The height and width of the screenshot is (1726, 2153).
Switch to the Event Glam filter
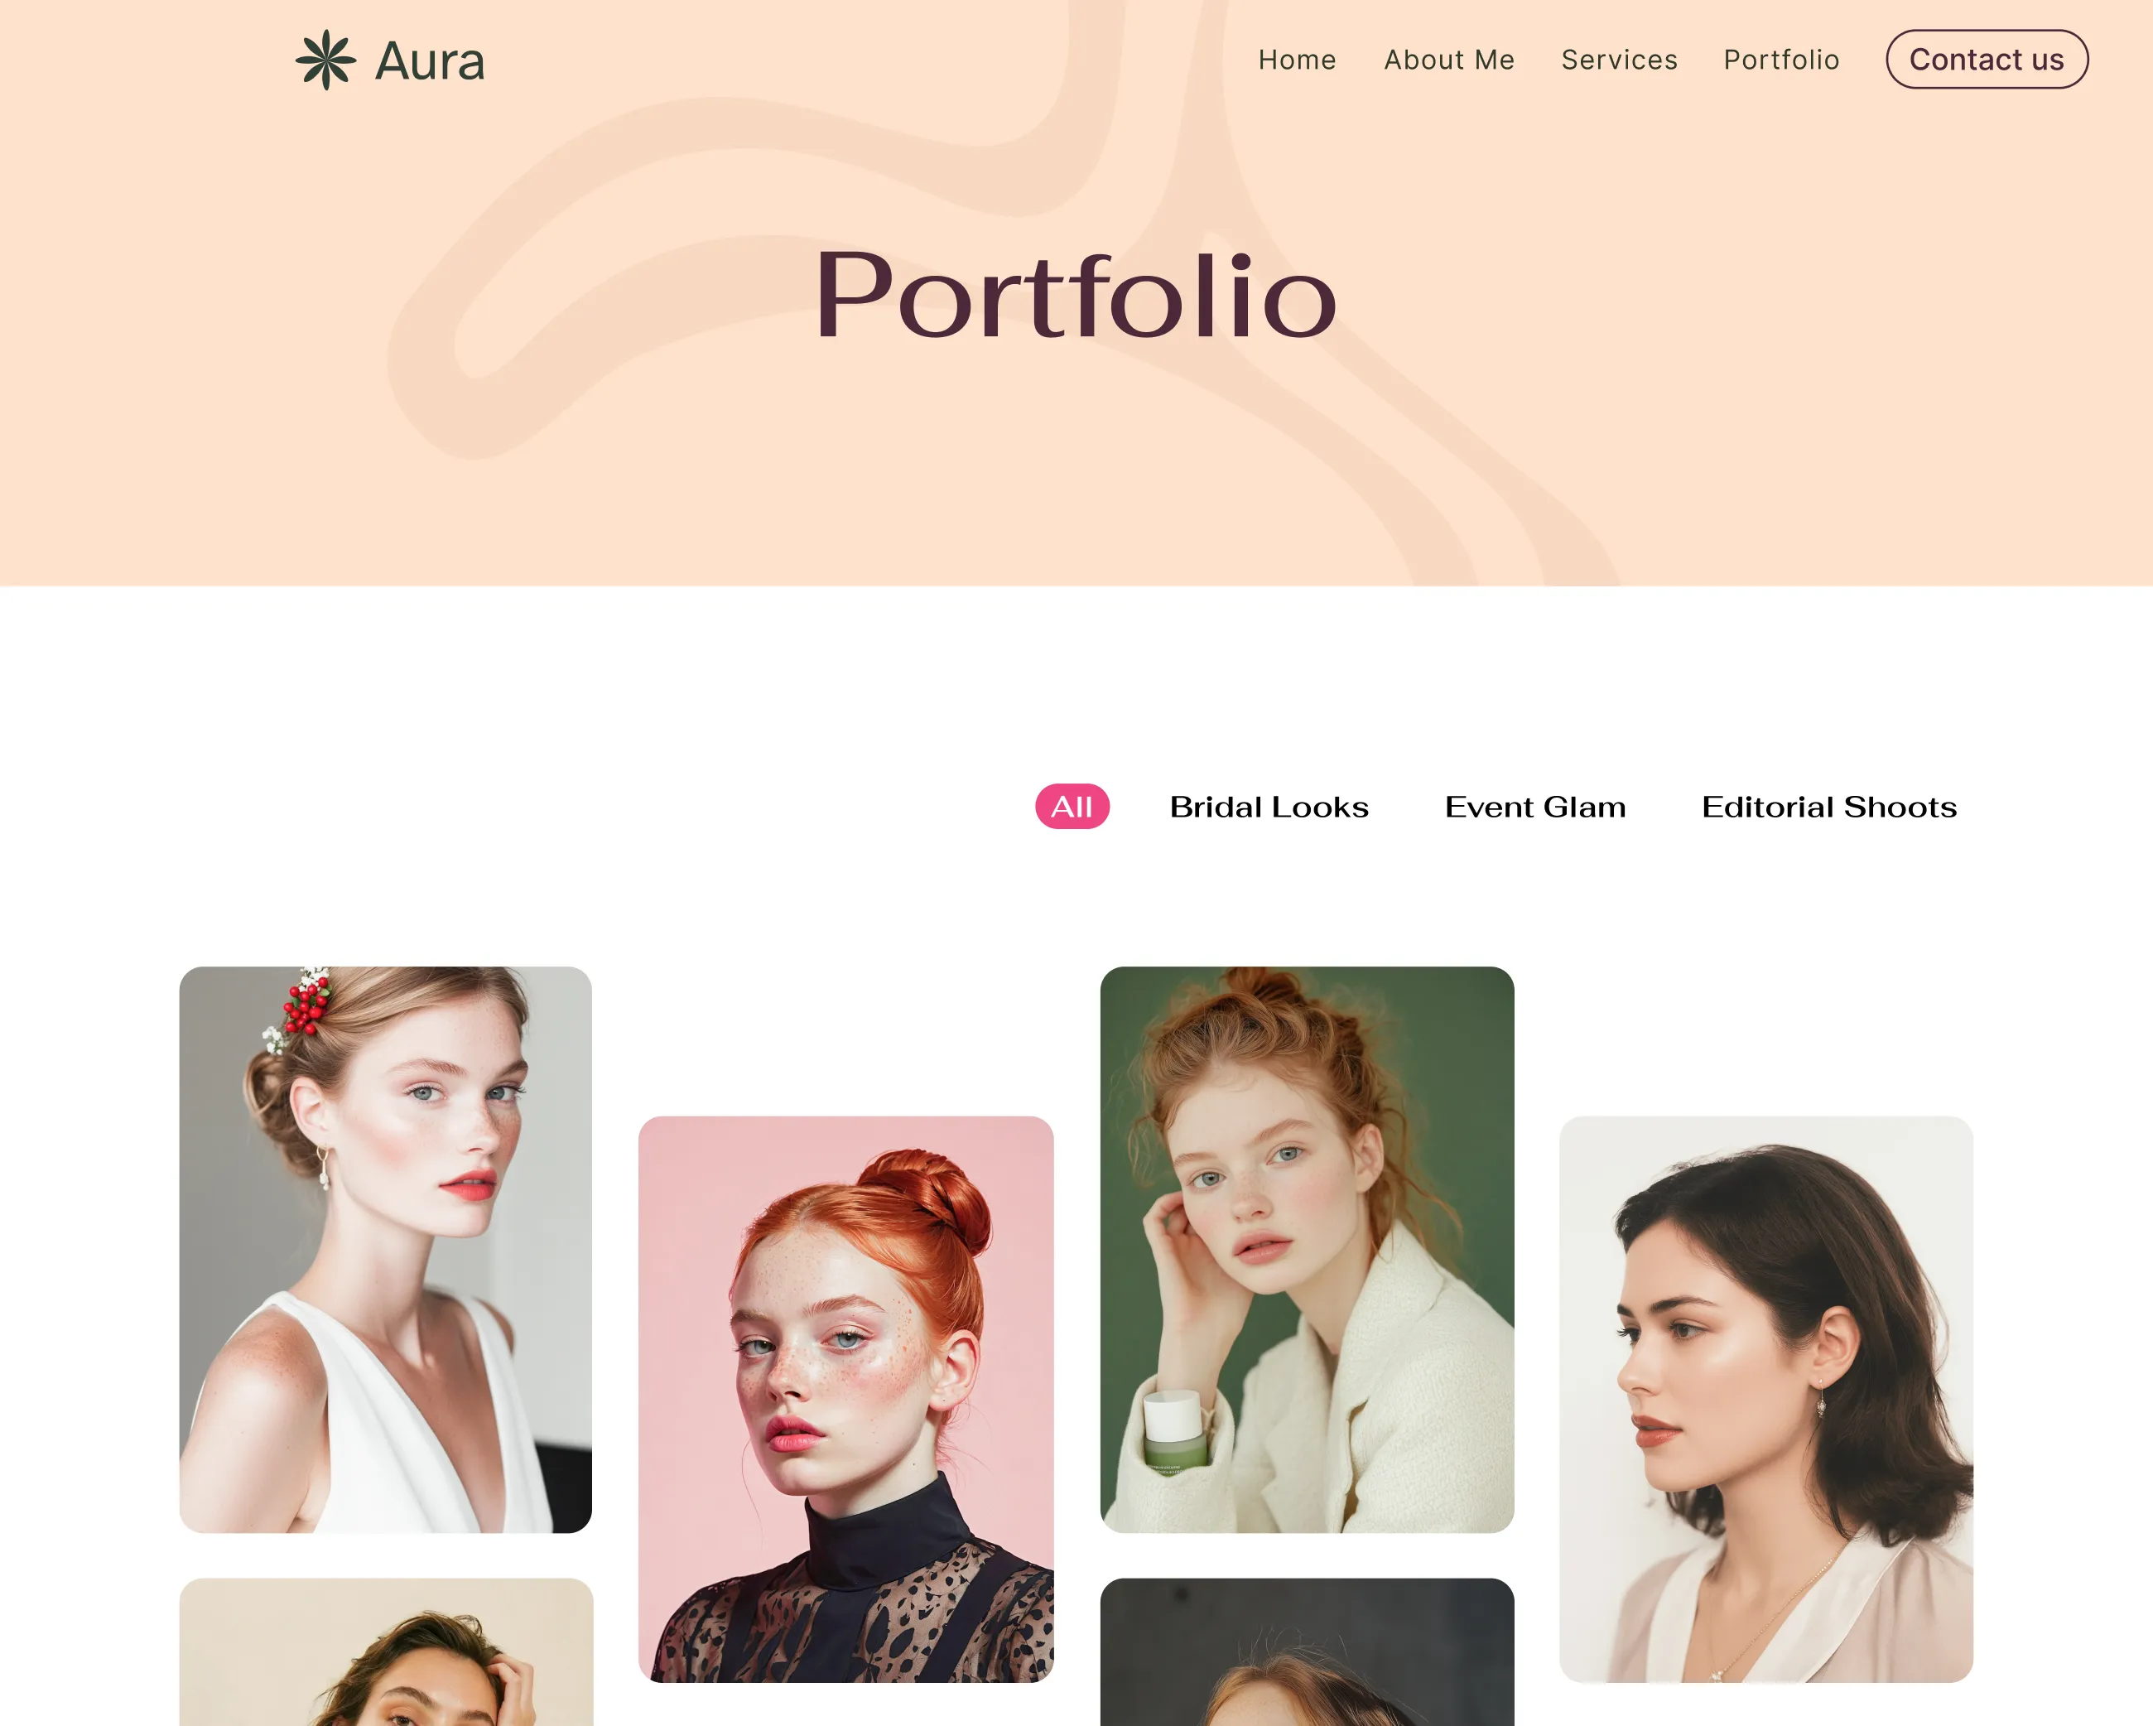tap(1535, 807)
